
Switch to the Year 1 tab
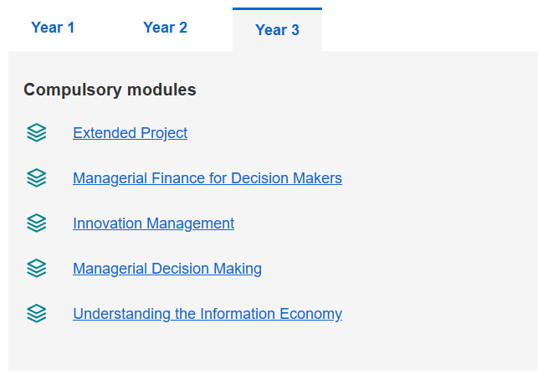coord(53,28)
